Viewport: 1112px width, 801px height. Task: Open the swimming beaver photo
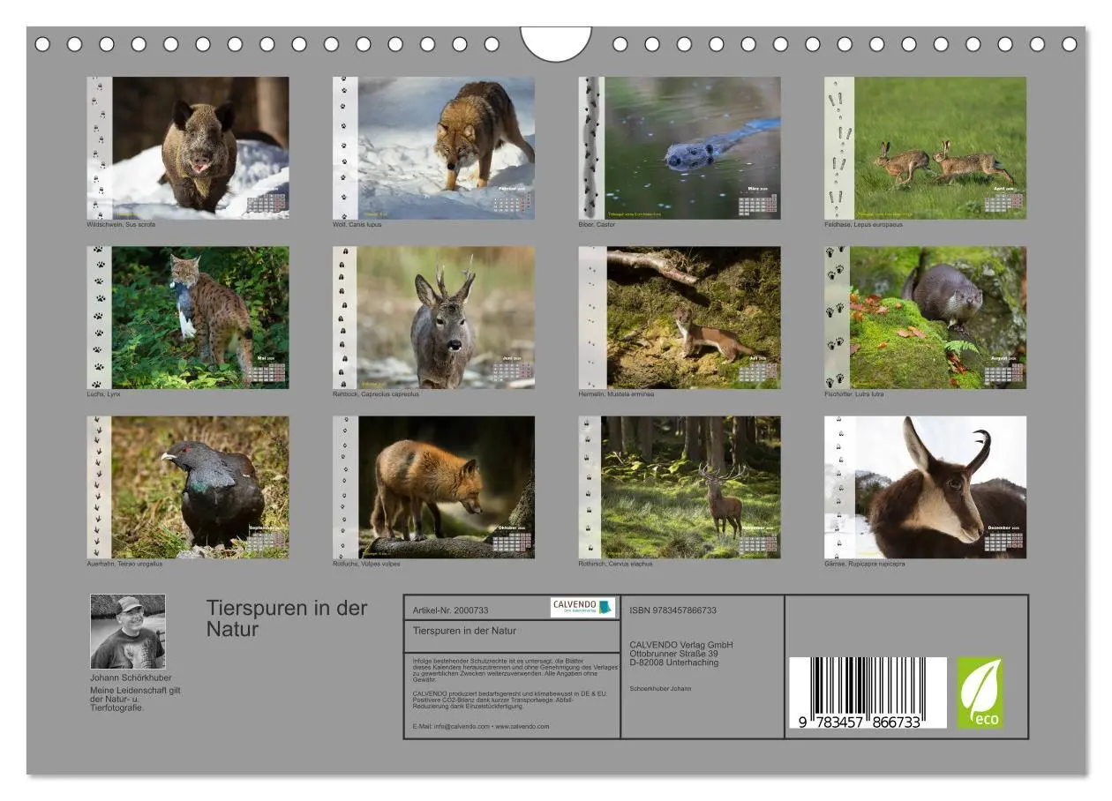[680, 147]
